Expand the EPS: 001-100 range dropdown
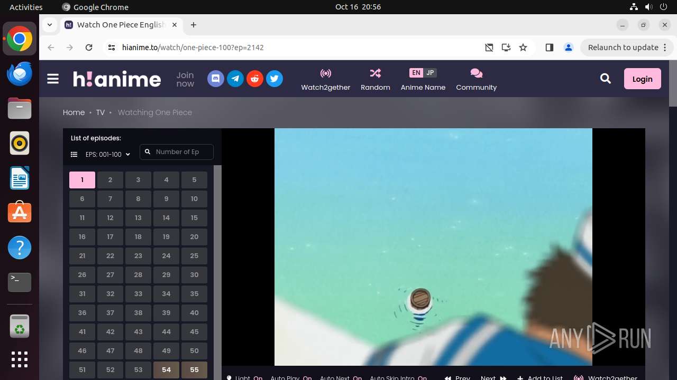 point(108,155)
